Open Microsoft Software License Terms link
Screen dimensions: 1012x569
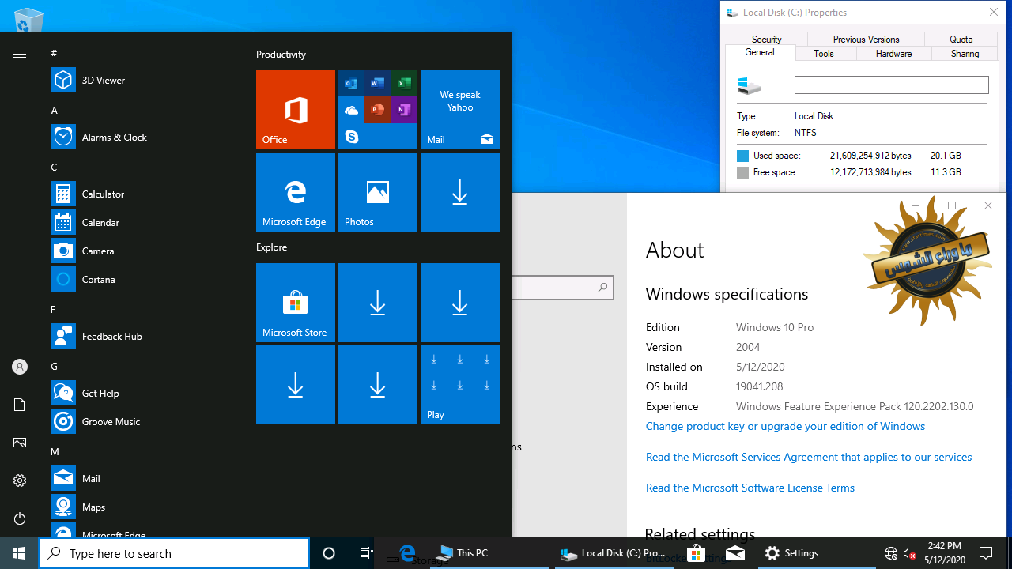coord(750,488)
